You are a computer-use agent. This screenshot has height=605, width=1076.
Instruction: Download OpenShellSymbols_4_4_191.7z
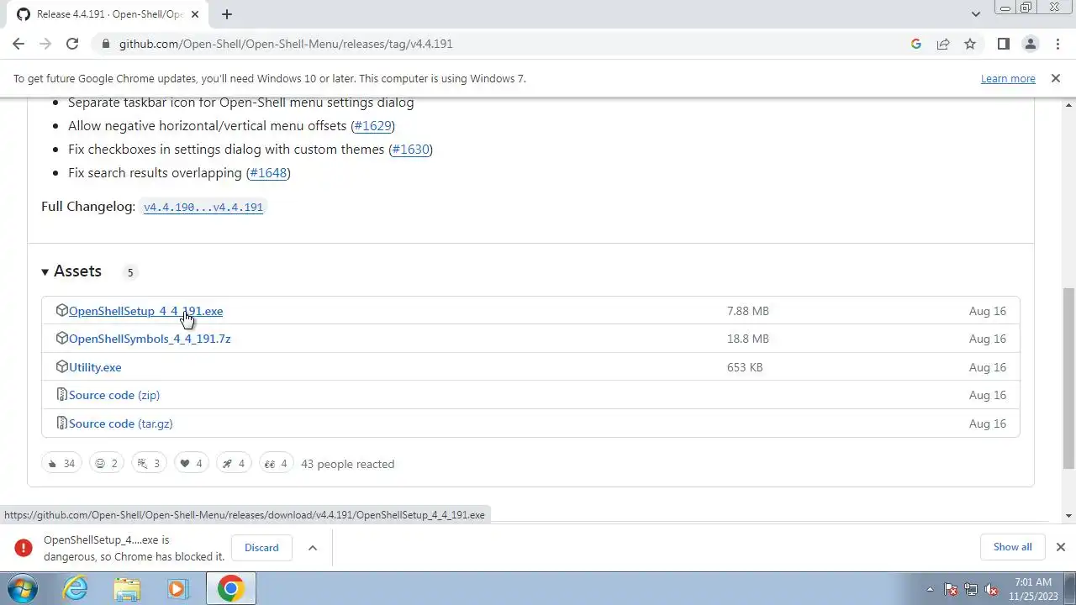[x=150, y=339]
